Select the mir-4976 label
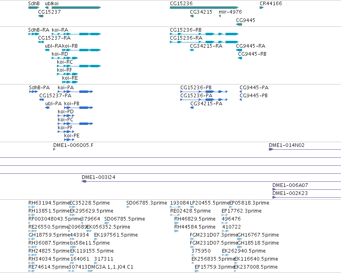 [x=230, y=12]
